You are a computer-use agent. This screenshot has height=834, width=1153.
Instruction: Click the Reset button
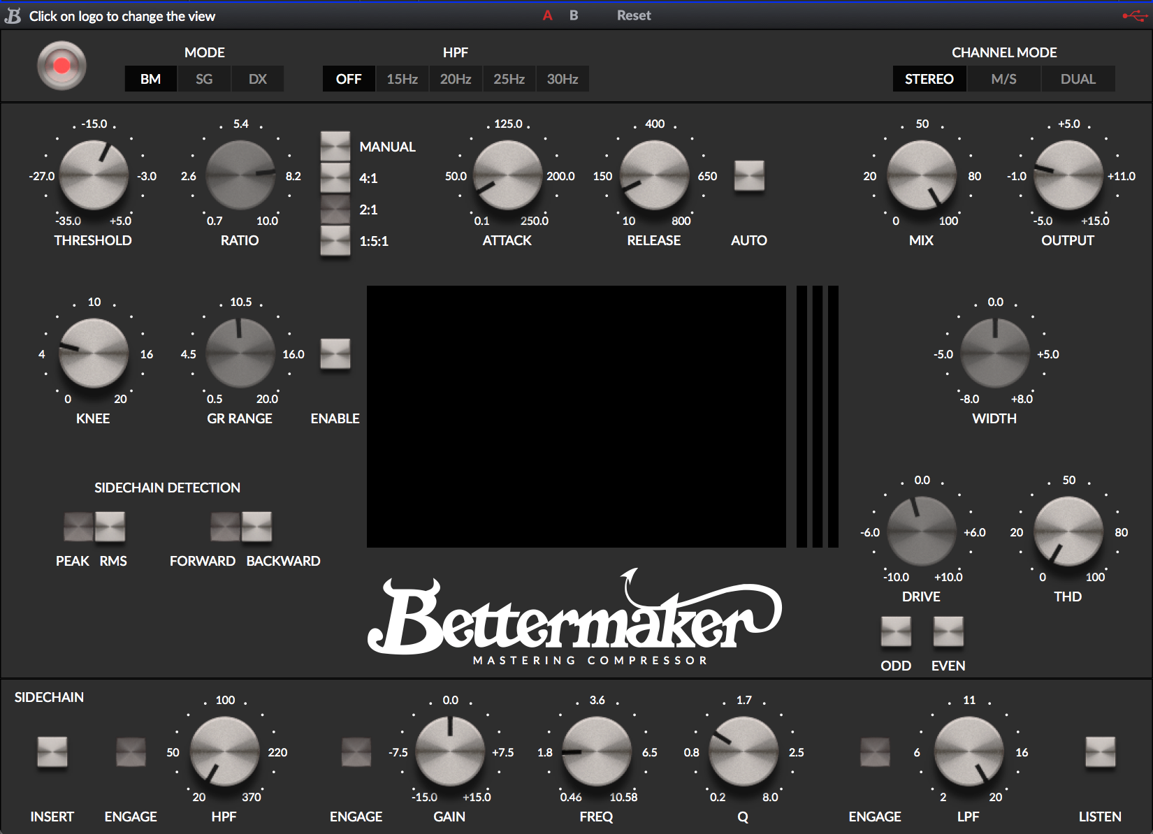pyautogui.click(x=634, y=15)
